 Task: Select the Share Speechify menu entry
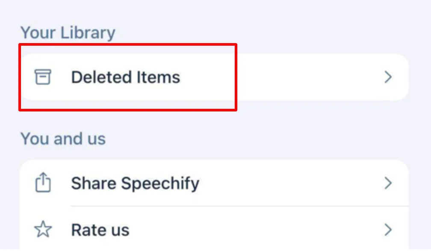click(135, 183)
